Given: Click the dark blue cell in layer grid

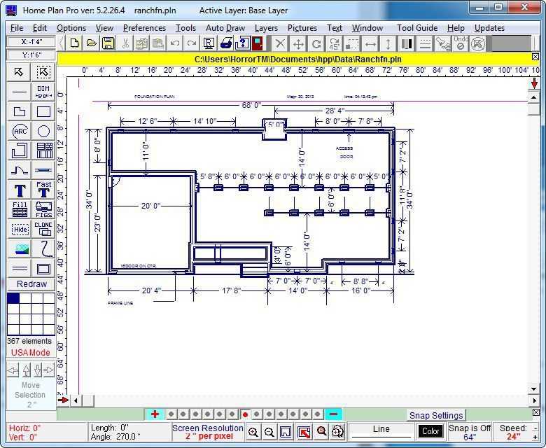Looking at the screenshot, I should (13, 298).
